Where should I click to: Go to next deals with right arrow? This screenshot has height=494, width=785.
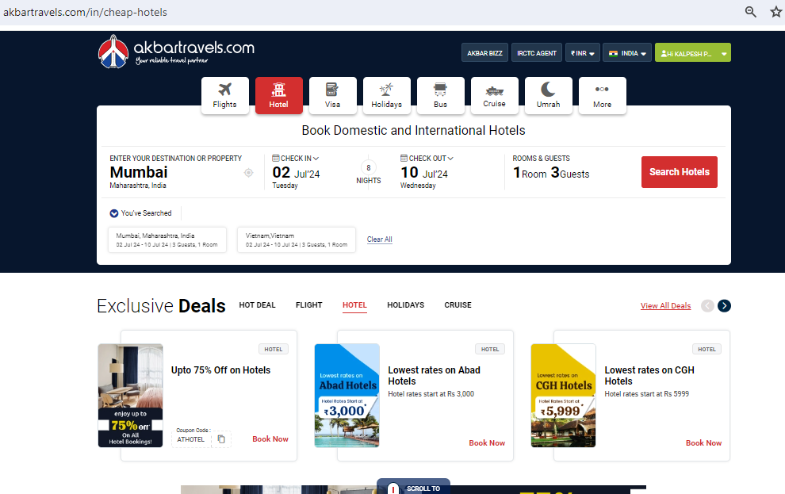pyautogui.click(x=724, y=306)
